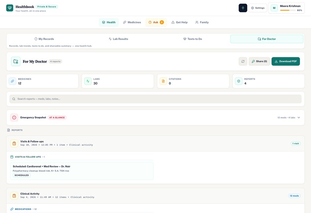Click the Share (0) button
This screenshot has height=213, width=311.
tap(259, 62)
